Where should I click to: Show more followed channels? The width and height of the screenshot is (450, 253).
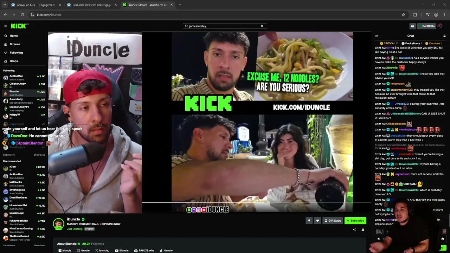9,155
